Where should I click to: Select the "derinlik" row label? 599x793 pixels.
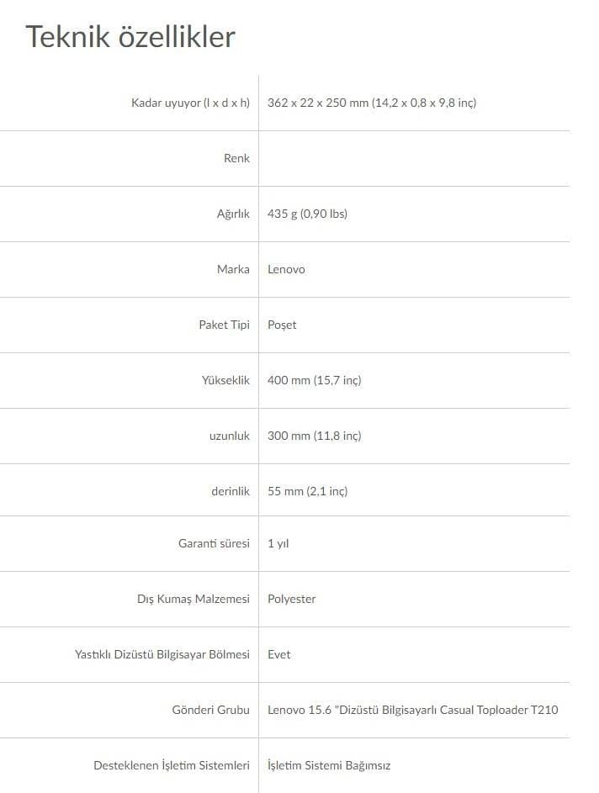[230, 491]
